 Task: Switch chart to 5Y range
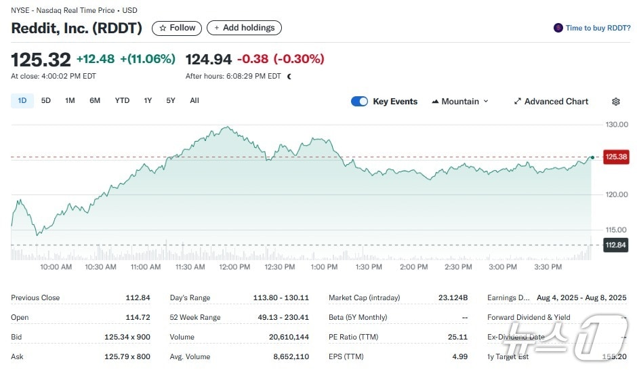click(x=171, y=101)
